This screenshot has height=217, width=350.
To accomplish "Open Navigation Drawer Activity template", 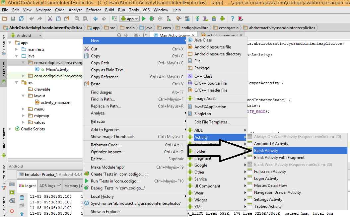I will [x=297, y=192].
